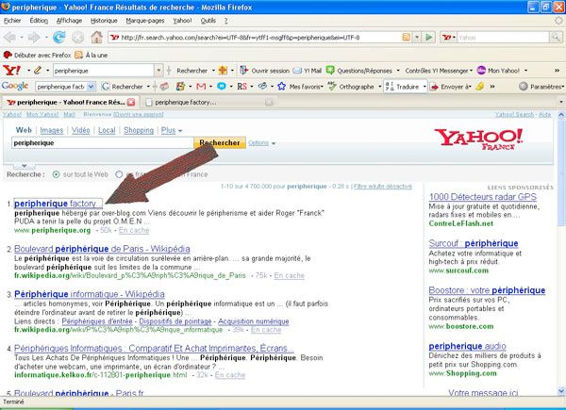Image resolution: width=566 pixels, height=410 pixels.
Task: Click the Images search tab link
Action: pos(52,130)
